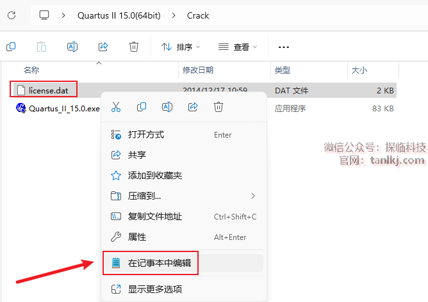Image resolution: width=428 pixels, height=302 pixels.
Task: Click the license.dat file icon
Action: [x=21, y=90]
